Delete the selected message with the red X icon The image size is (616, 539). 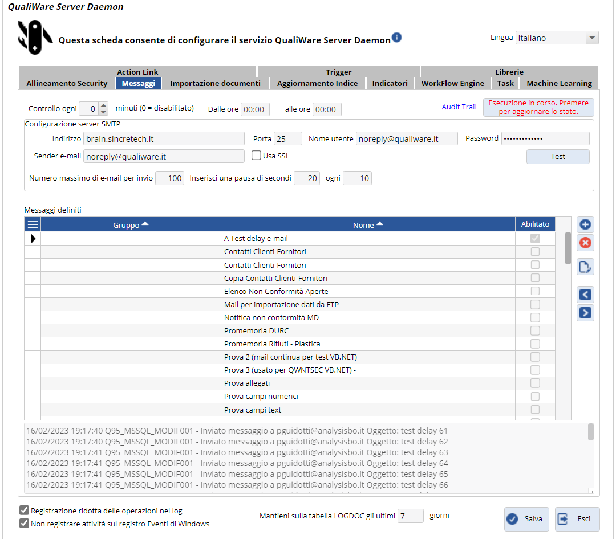click(585, 243)
